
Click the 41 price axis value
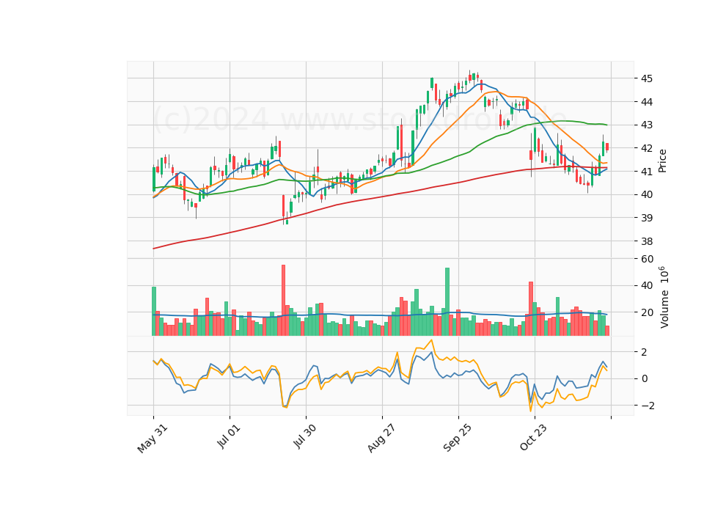647,172
